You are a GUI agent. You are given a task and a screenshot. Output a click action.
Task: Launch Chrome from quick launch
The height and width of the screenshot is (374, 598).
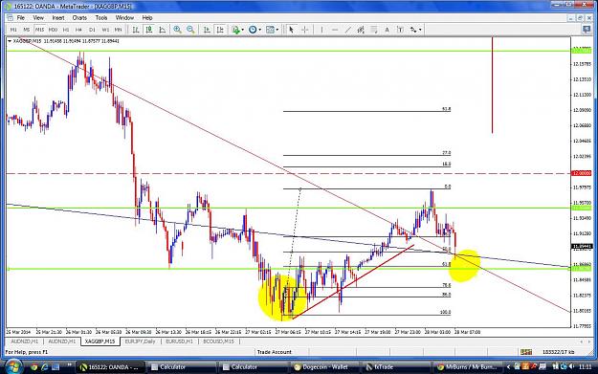click(x=33, y=367)
